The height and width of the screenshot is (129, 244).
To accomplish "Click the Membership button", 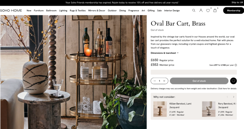I will tap(234, 10).
